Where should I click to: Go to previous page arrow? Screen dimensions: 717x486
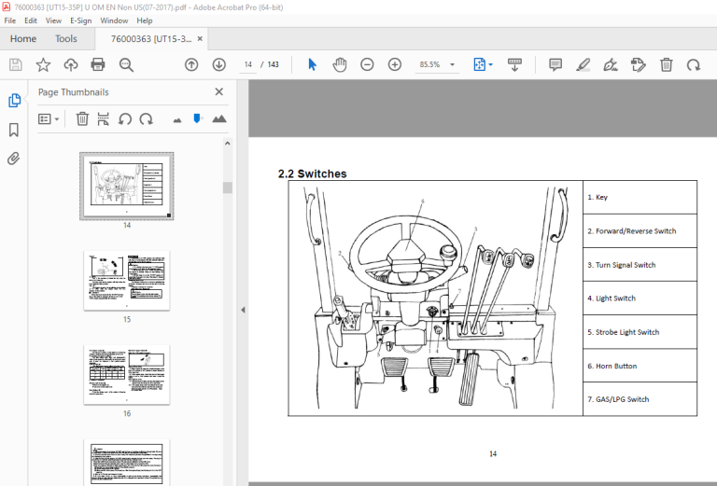[191, 65]
